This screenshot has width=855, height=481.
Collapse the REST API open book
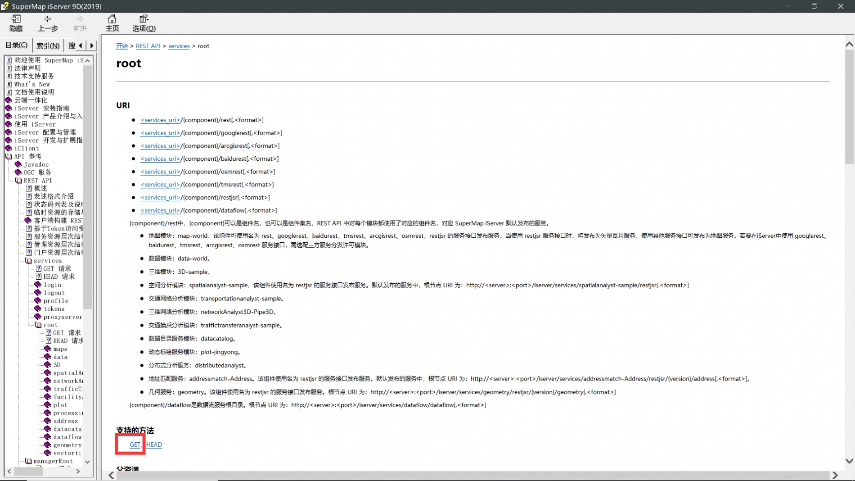[18, 180]
